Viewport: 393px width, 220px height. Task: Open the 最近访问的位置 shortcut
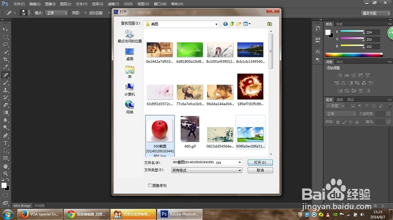click(130, 36)
